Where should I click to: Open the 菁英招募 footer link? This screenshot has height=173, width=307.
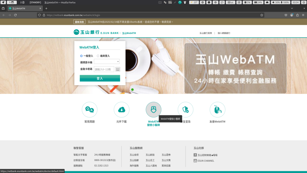coord(166,165)
